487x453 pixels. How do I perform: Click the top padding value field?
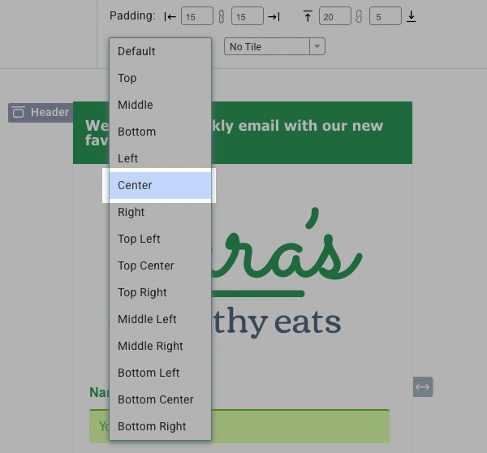(x=334, y=16)
